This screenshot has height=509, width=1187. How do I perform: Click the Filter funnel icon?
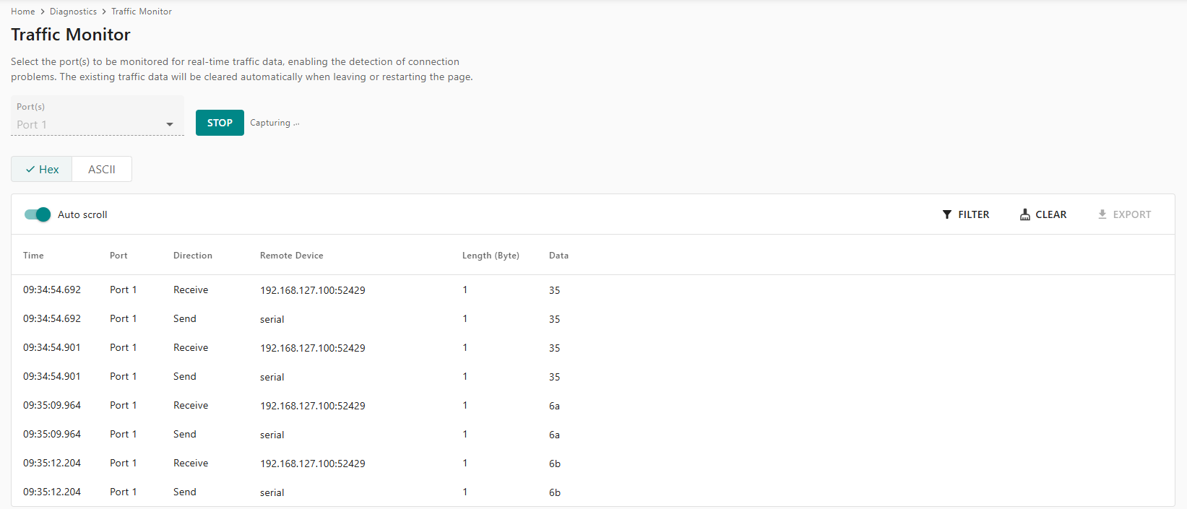click(x=946, y=214)
